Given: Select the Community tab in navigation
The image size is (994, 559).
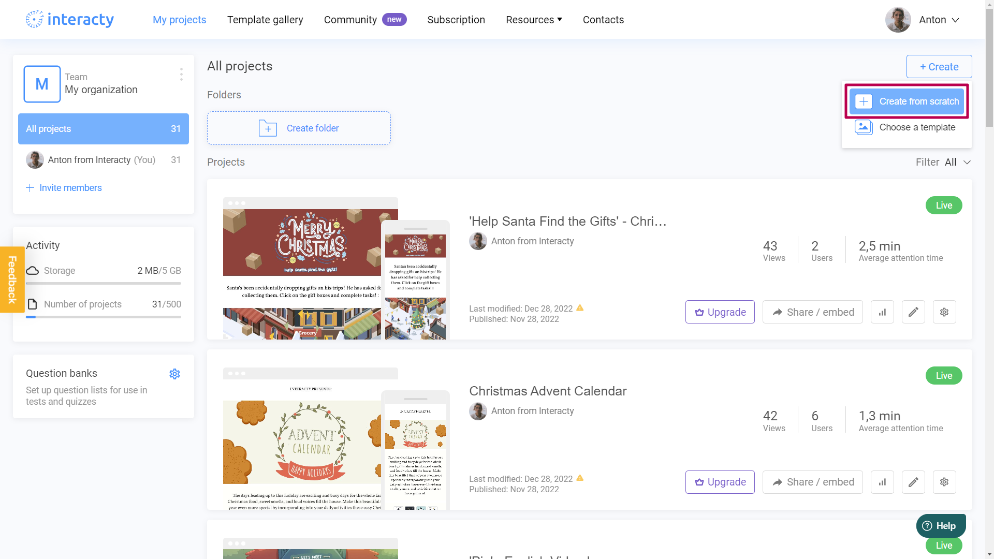Looking at the screenshot, I should coord(350,19).
